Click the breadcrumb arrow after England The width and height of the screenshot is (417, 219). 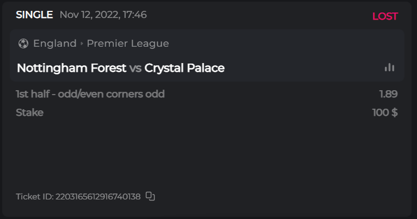(82, 43)
